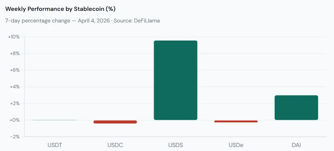Screen dimensions: 334x151
Task: Select the +4% y-axis label
Action: (x=14, y=87)
